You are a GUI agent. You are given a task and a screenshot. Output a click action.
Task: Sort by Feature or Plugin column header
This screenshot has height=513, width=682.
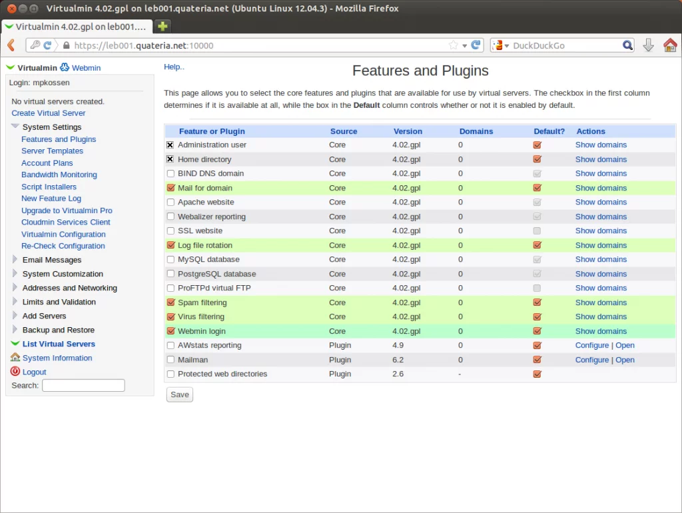coord(212,131)
